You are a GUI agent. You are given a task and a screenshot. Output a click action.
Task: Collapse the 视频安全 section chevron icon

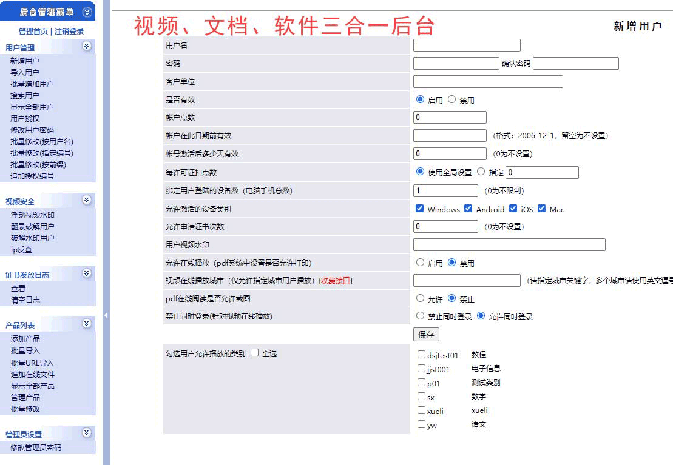pos(87,200)
